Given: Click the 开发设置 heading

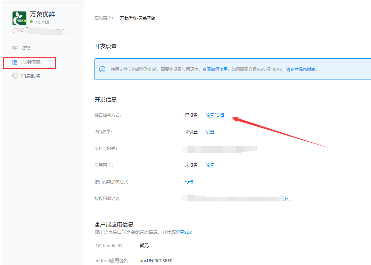Looking at the screenshot, I should coord(106,46).
